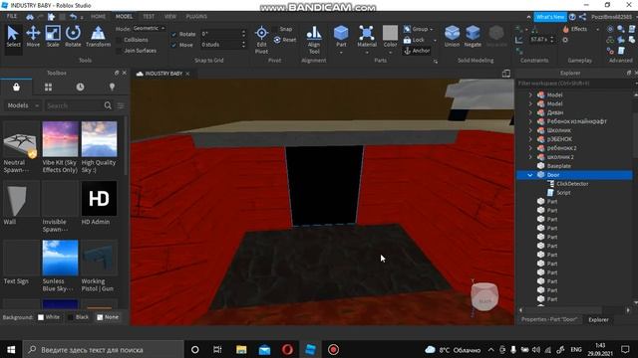
Task: Click the Undo arrow in quick access bar
Action: pyautogui.click(x=73, y=17)
